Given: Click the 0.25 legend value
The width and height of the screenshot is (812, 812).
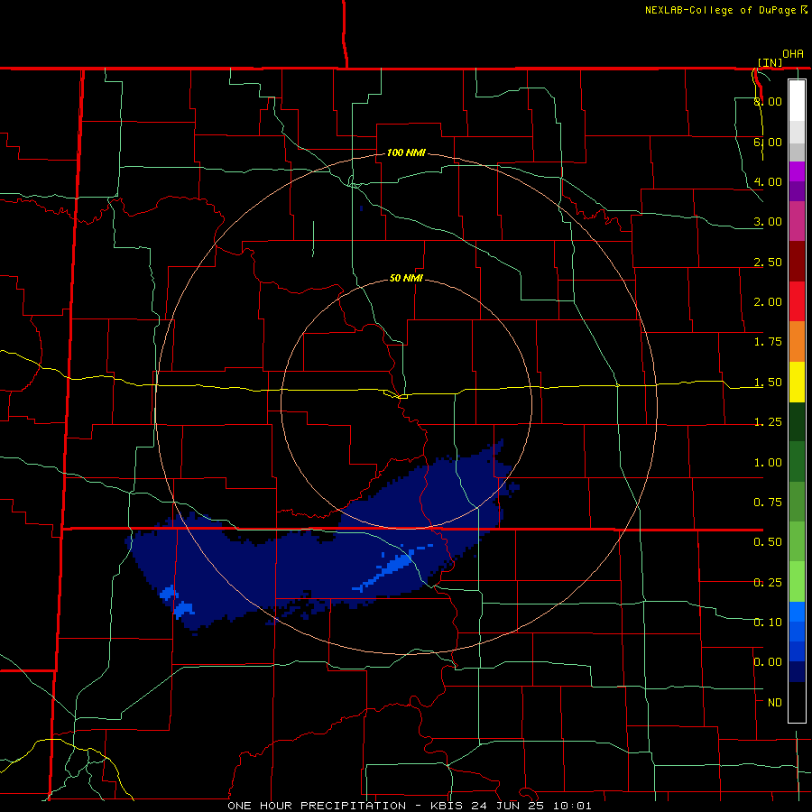Looking at the screenshot, I should pos(768,583).
